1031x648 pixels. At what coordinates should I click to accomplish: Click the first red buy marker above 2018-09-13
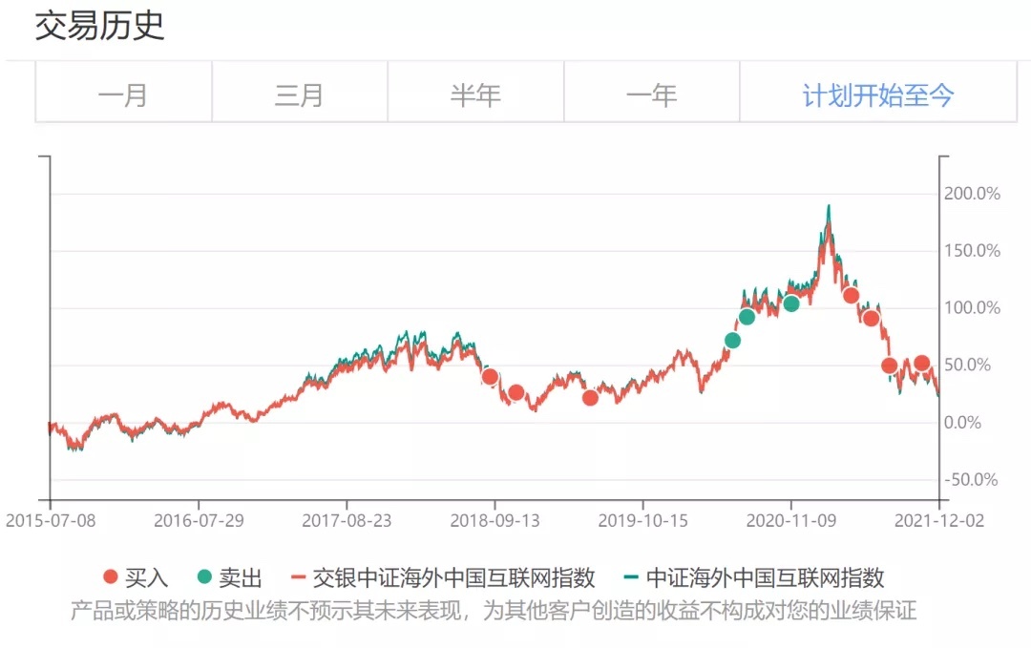tap(490, 376)
